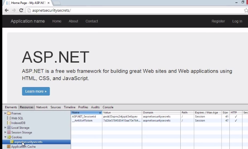Open the Home nav link
This screenshot has width=248, height=149.
57,21
